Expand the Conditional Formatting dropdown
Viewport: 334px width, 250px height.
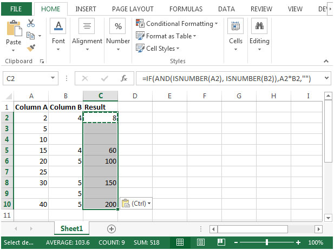point(216,23)
